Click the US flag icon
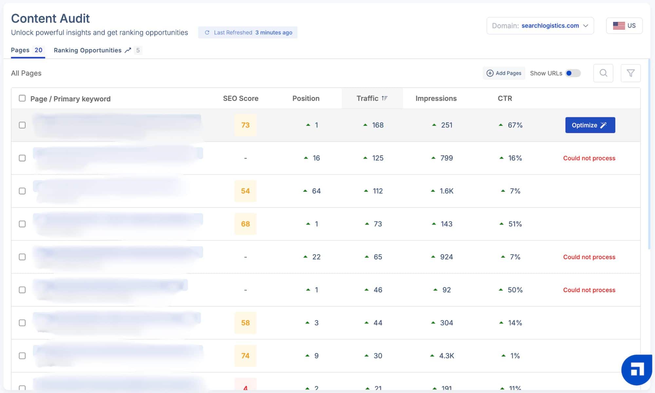Viewport: 655px width, 393px height. pyautogui.click(x=619, y=26)
